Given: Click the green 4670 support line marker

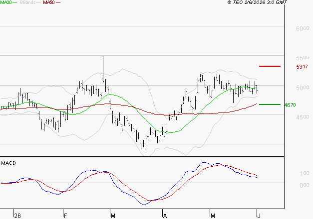Looking at the screenshot, I should coord(270,105).
